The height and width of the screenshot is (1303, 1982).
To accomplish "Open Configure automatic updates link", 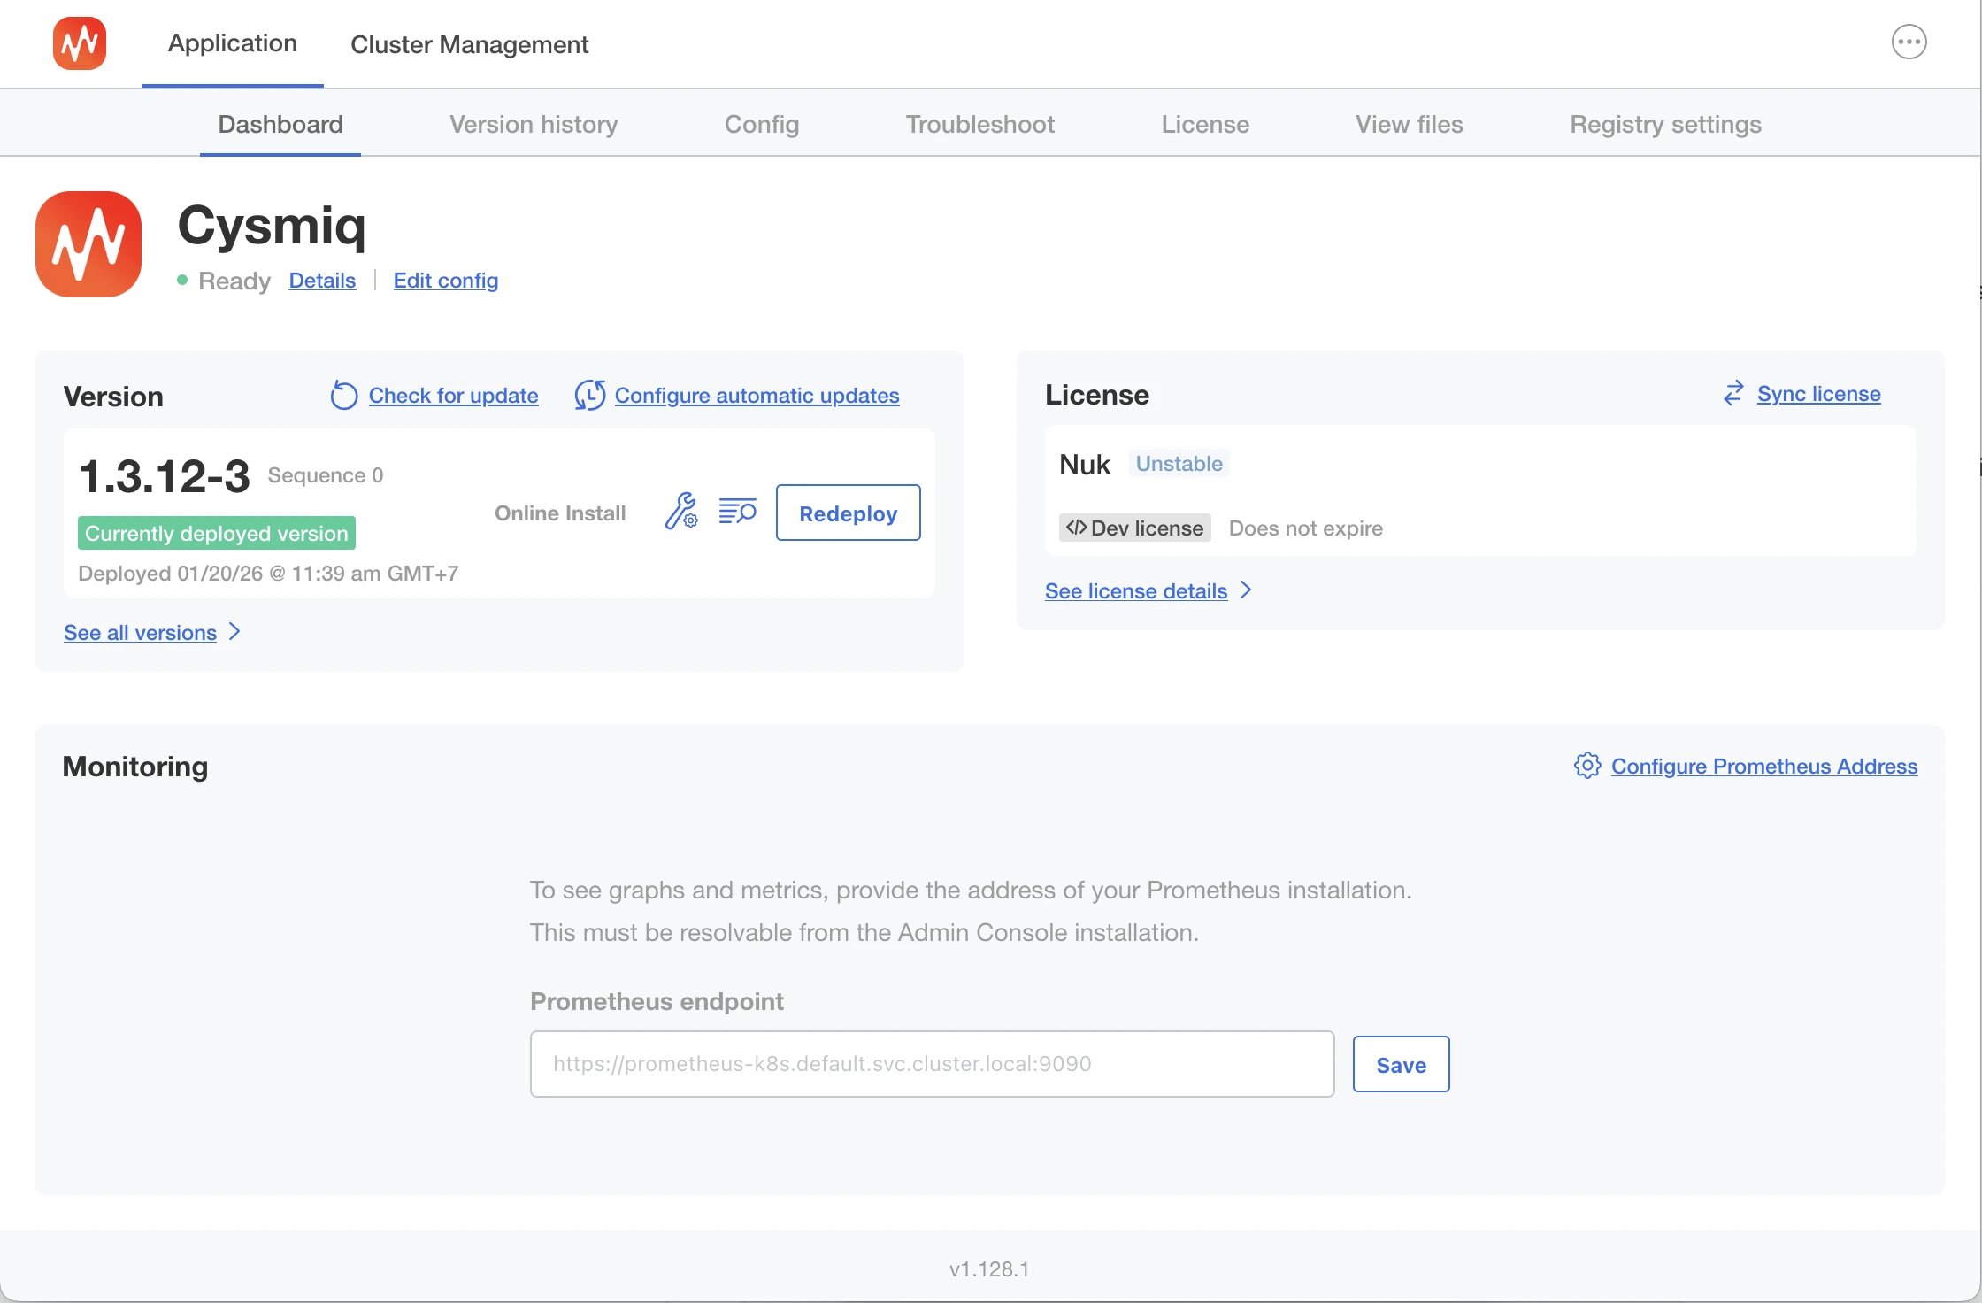I will point(757,396).
